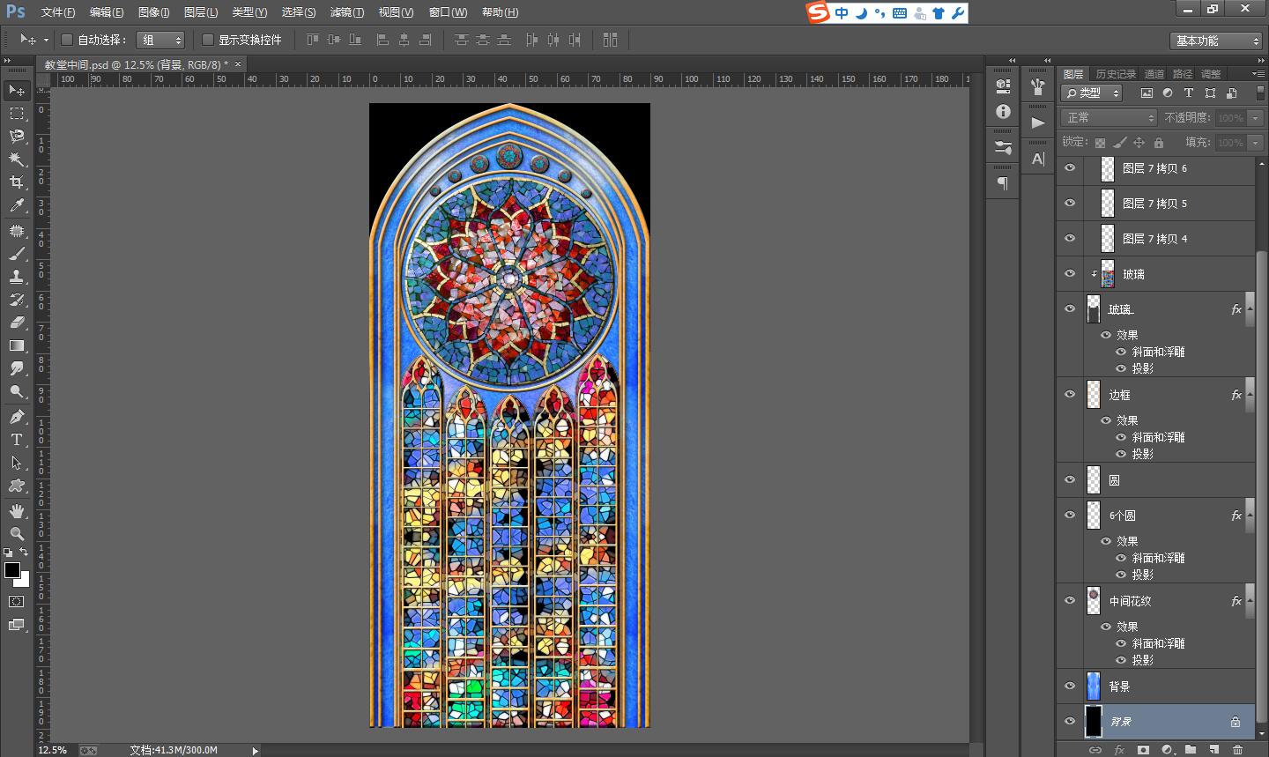
Task: Switch to the 历史记录 tab
Action: tap(1115, 74)
